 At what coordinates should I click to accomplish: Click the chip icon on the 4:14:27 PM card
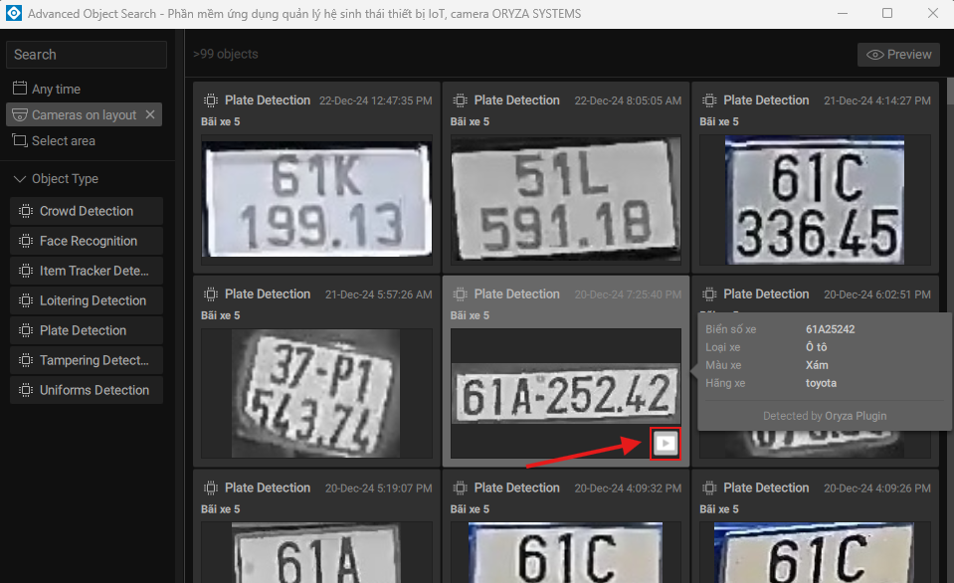click(x=709, y=100)
